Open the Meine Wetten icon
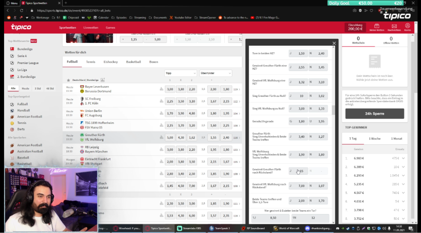The width and height of the screenshot is (421, 233). pyautogui.click(x=377, y=27)
